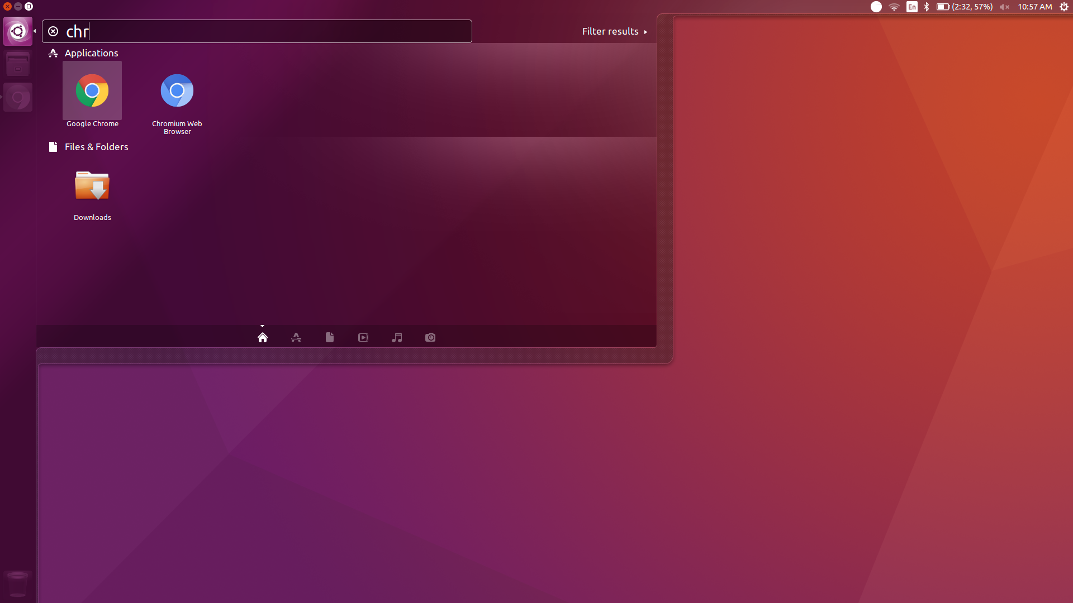Click in the dash search box
The image size is (1073, 603).
268,31
